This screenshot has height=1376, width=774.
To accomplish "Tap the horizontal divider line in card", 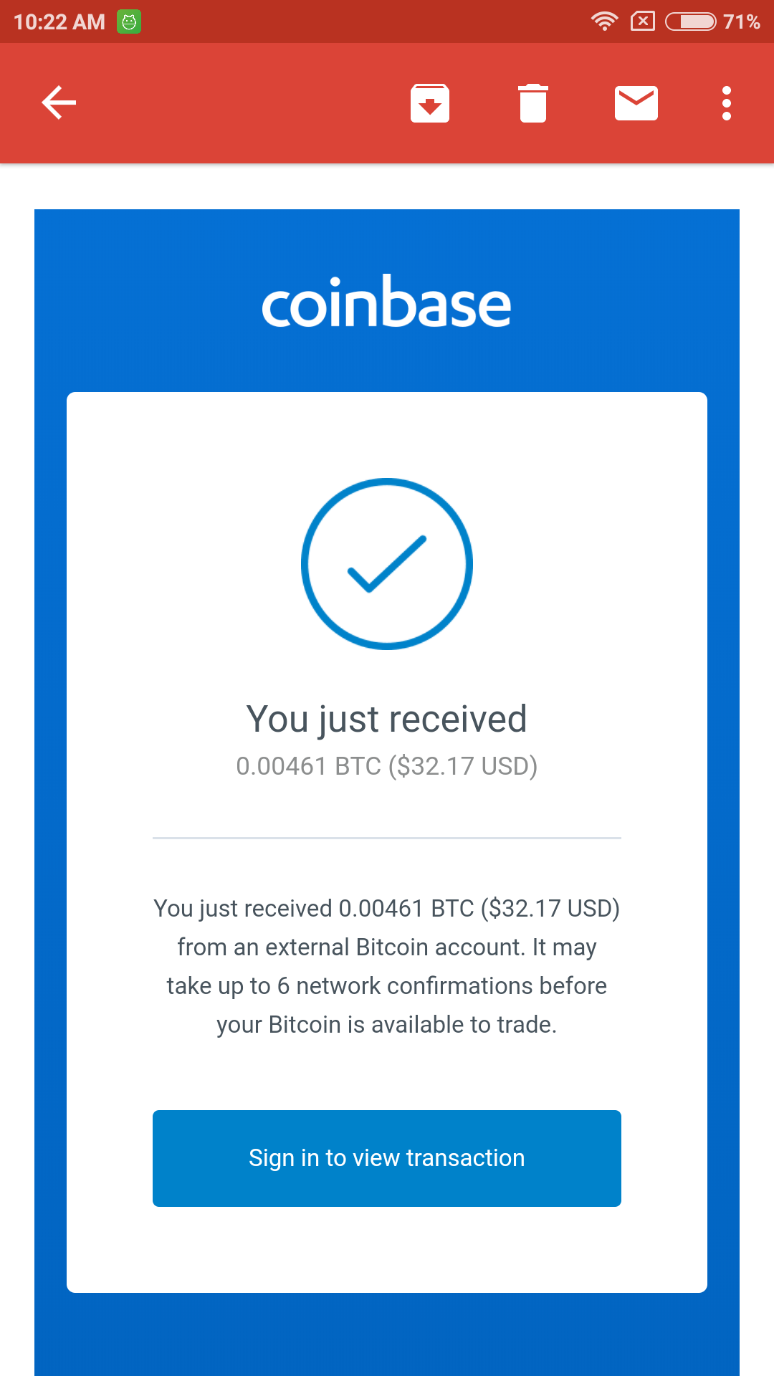I will (x=387, y=837).
